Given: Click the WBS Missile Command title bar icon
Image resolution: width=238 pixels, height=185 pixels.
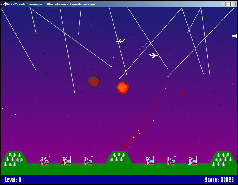Looking at the screenshot, I should 3,4.
